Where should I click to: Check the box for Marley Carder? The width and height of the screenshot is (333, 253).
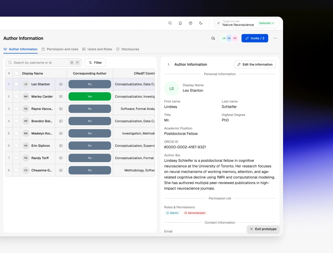coord(16,97)
